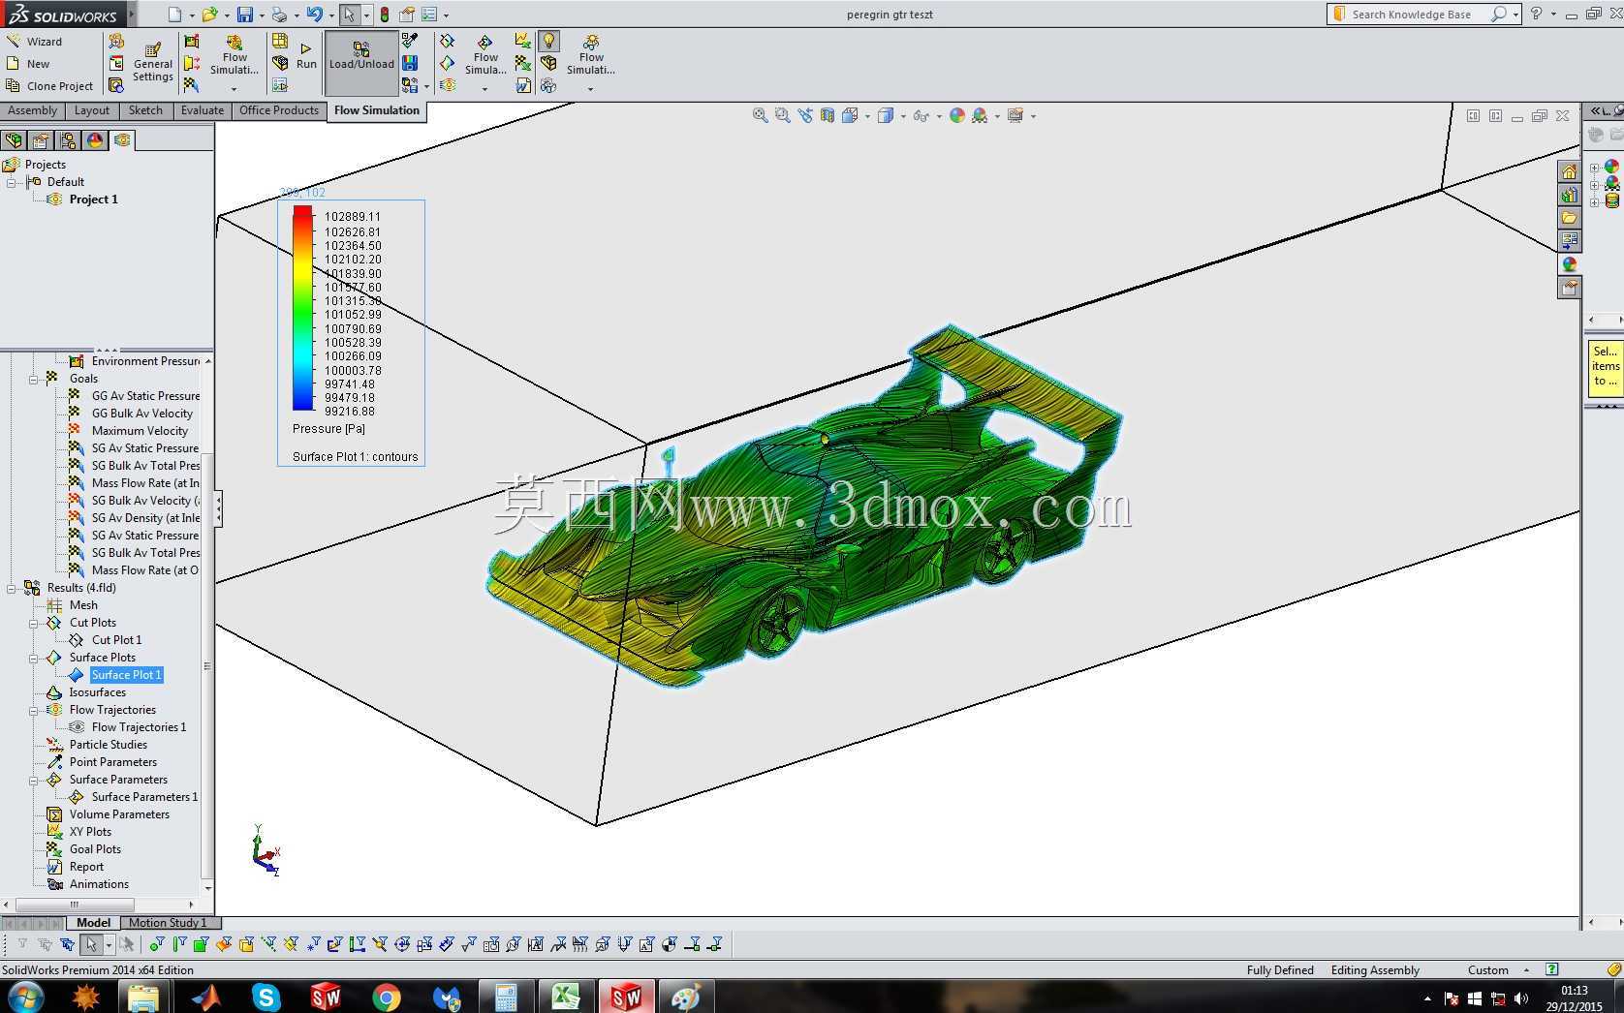Open the Flow Simulation analysis tree tab
Screen dimensions: 1624x1013
(x=122, y=140)
